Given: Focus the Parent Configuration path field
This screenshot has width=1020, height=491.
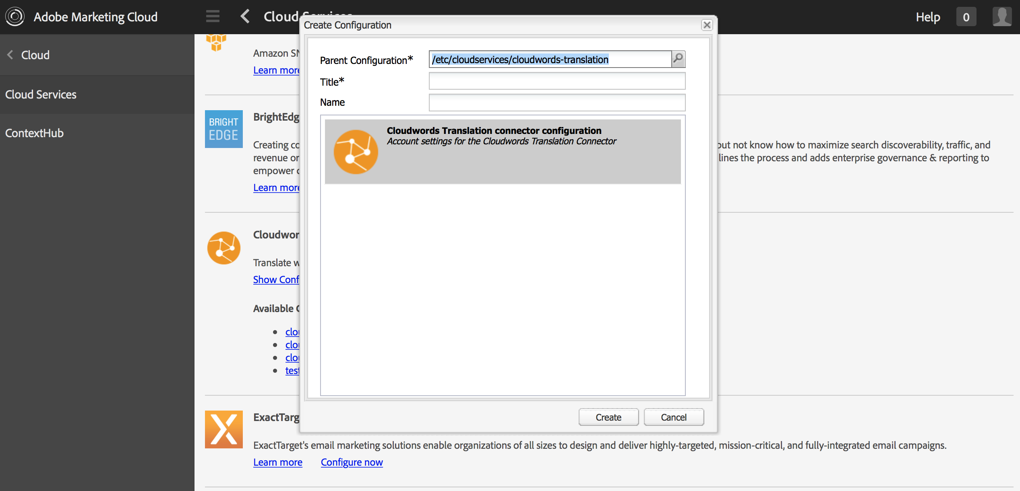Looking at the screenshot, I should coord(550,60).
